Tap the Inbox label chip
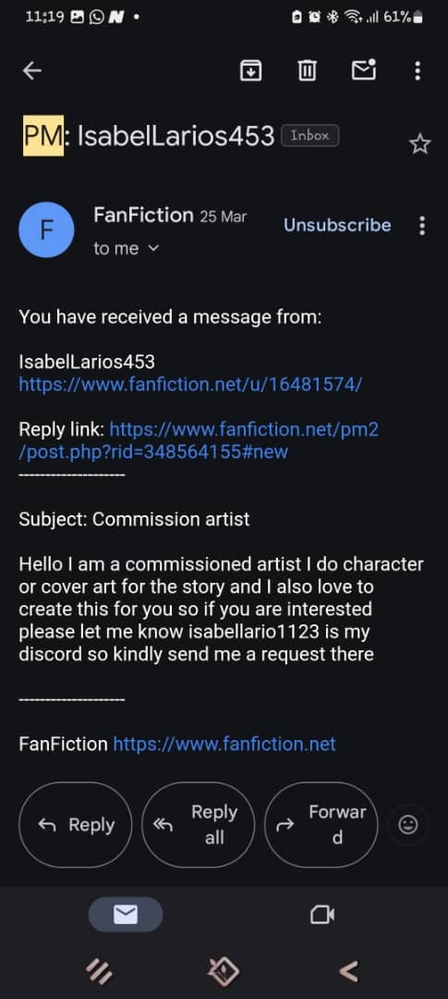448x999 pixels. click(310, 136)
